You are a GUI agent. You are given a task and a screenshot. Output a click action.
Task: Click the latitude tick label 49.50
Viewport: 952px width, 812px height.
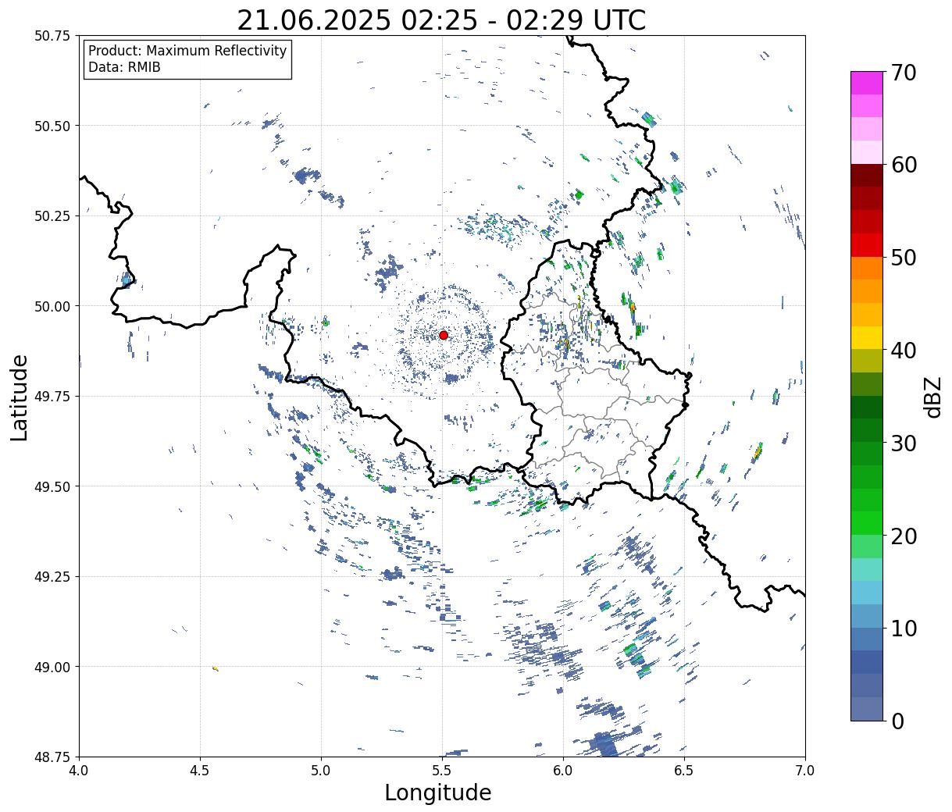click(x=52, y=486)
